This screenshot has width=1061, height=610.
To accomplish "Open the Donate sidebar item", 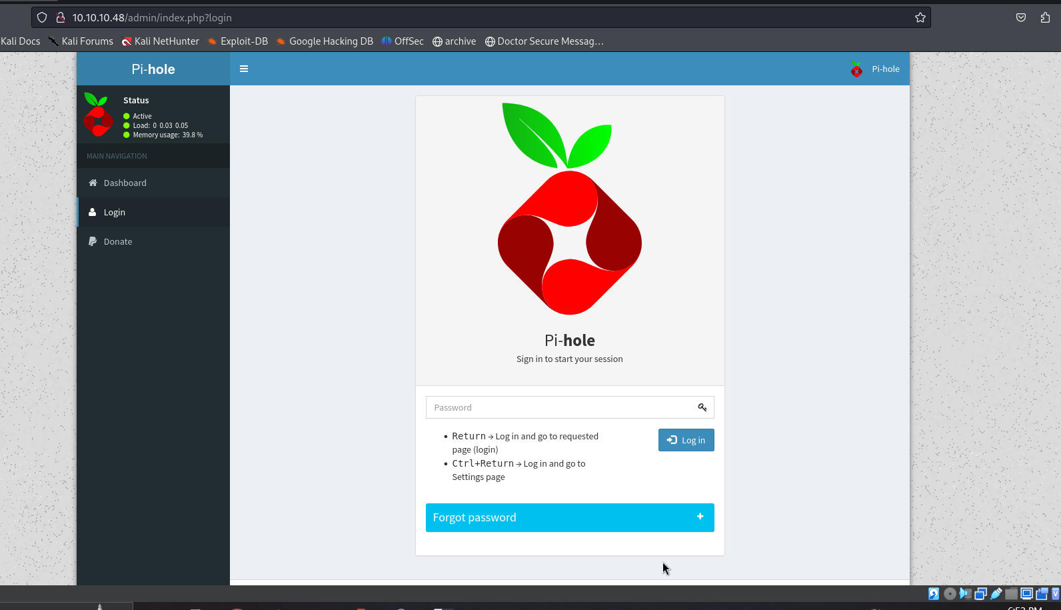I will [117, 241].
